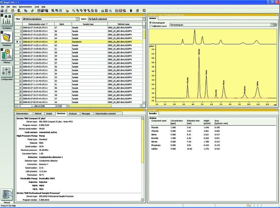Click the trash can delete toolbar icon
280x208 pixels.
[131, 11]
